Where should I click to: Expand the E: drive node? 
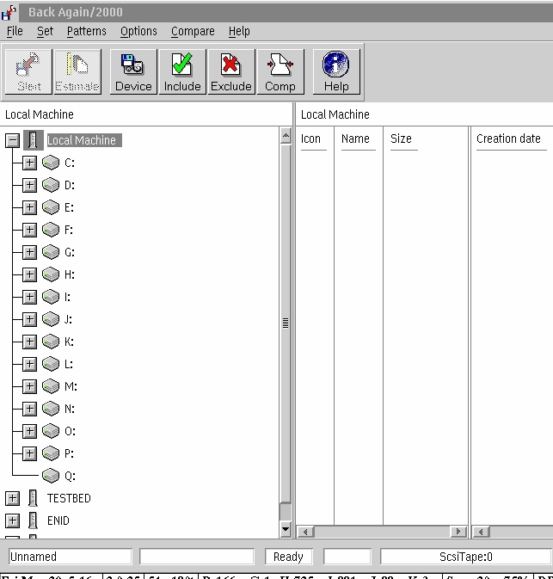(x=29, y=207)
